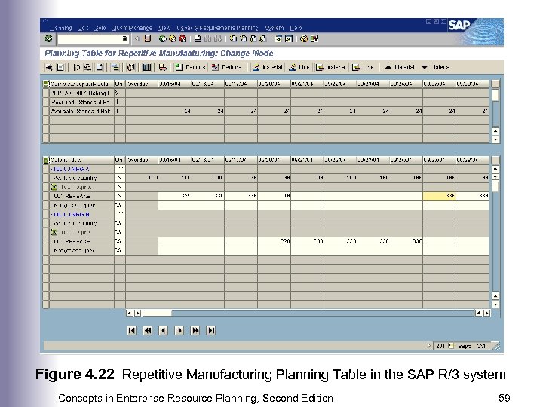Click the Print icon in standard toolbar

coord(198,38)
